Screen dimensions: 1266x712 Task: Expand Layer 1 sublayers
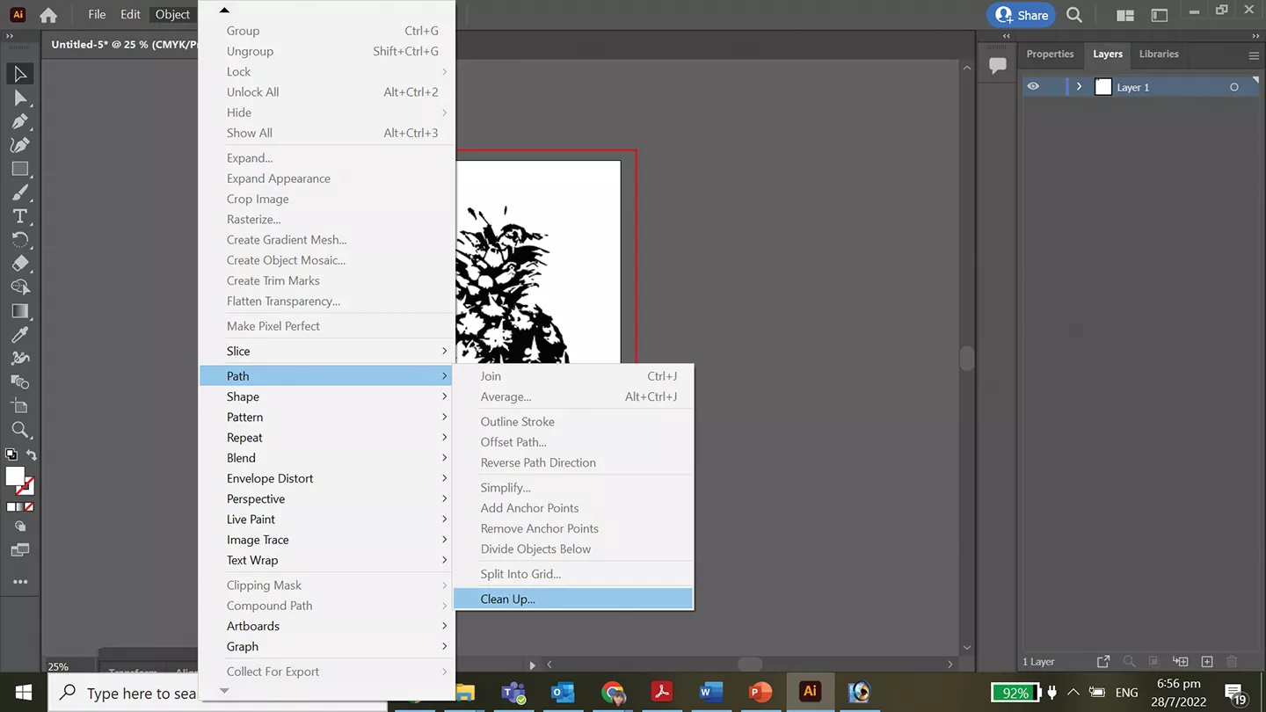coord(1079,87)
